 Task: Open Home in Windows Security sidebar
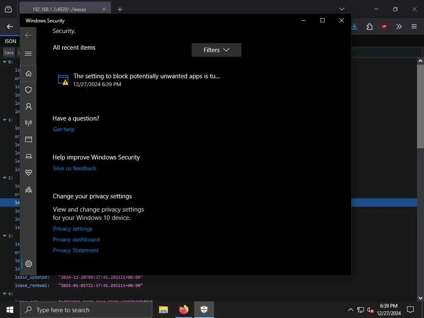pyautogui.click(x=29, y=73)
